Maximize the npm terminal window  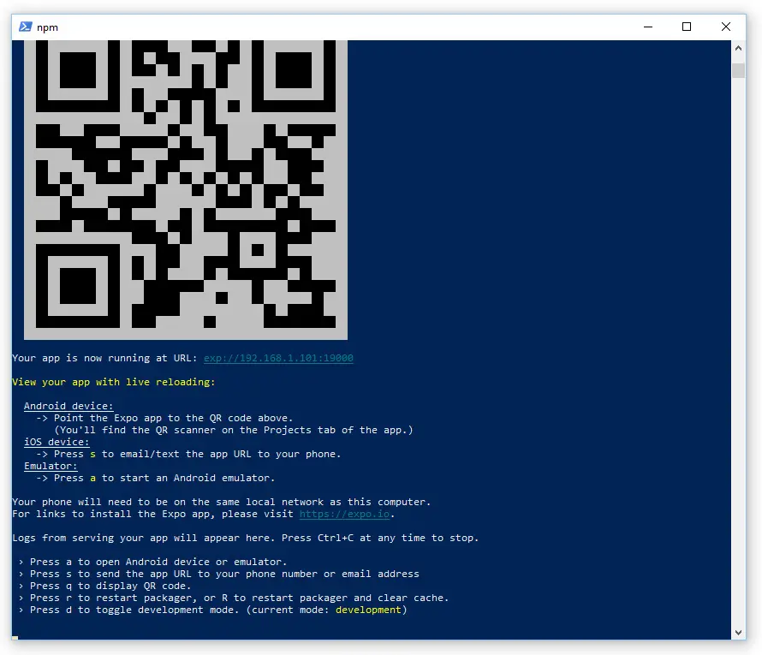[686, 27]
